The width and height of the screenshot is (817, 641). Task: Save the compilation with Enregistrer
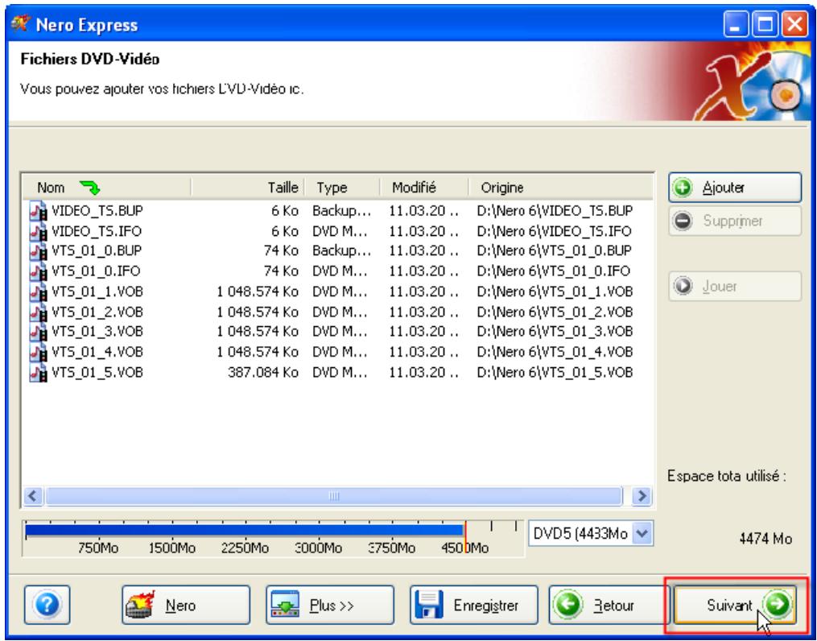[473, 605]
